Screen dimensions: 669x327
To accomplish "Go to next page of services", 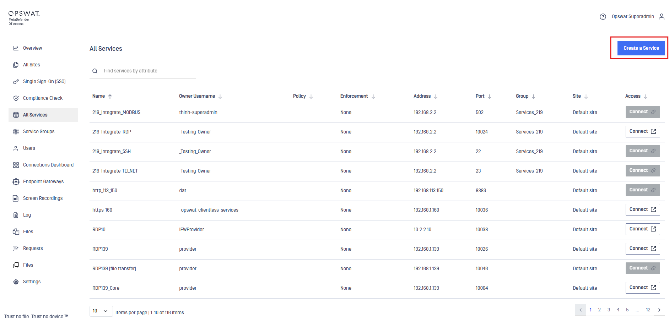I will tap(659, 310).
